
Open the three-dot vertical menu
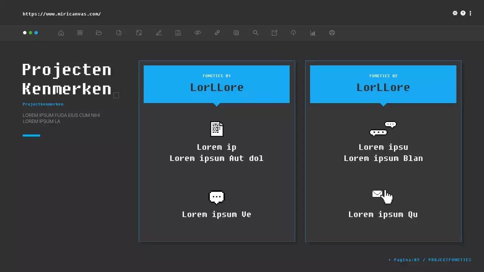tap(470, 13)
